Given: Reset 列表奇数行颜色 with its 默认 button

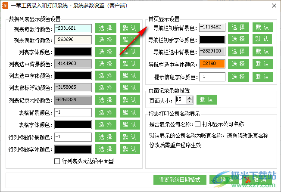Looking at the screenshot, I should [130, 28].
